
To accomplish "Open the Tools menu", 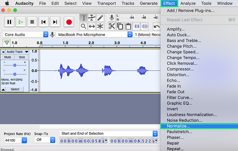I will [206, 3].
